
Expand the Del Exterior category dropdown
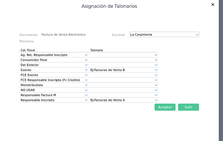(86, 65)
